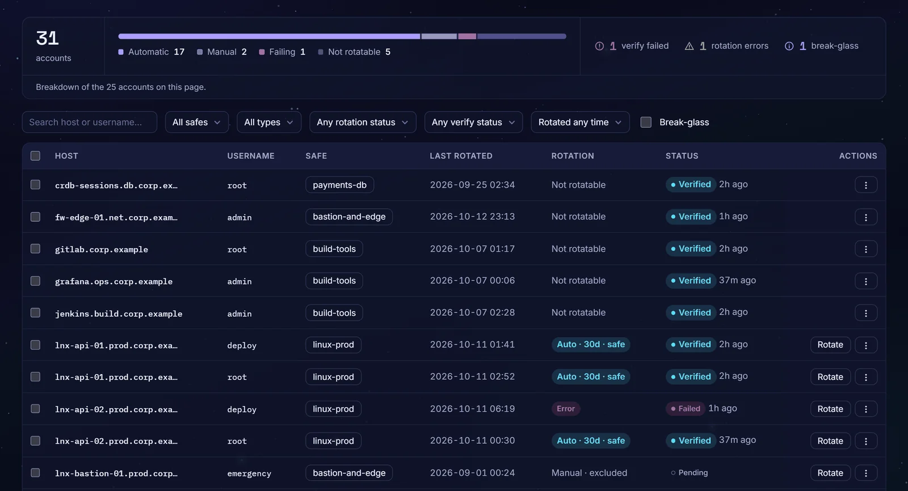Open the All safes dropdown
The image size is (908, 491).
[x=196, y=122]
